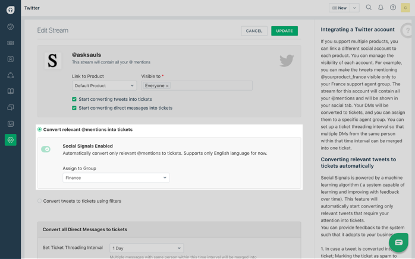Click the Twitter bird logo
This screenshot has height=259, width=415.
287,60
